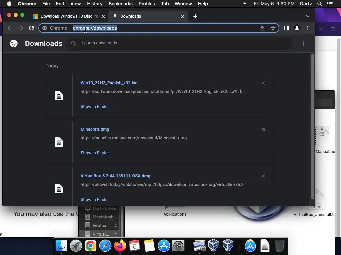This screenshot has height=255, width=341.
Task: Click the Chrome logo beside Downloads heading
Action: pyautogui.click(x=14, y=43)
